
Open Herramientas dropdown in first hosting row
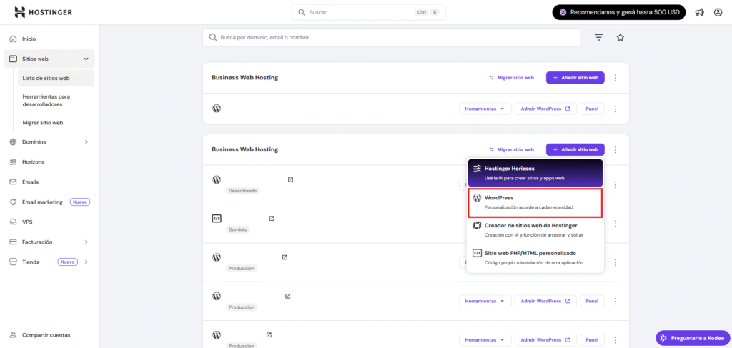484,109
